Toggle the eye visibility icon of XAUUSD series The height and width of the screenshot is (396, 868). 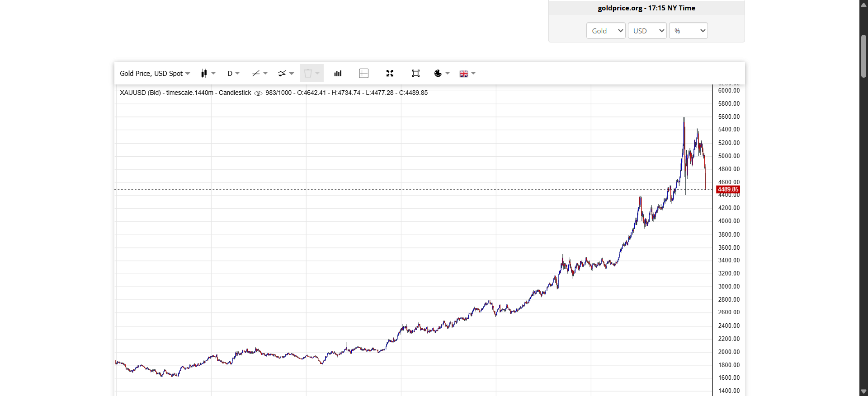click(x=258, y=93)
